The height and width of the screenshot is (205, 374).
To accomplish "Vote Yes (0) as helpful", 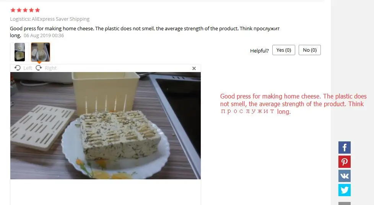I will pos(284,50).
